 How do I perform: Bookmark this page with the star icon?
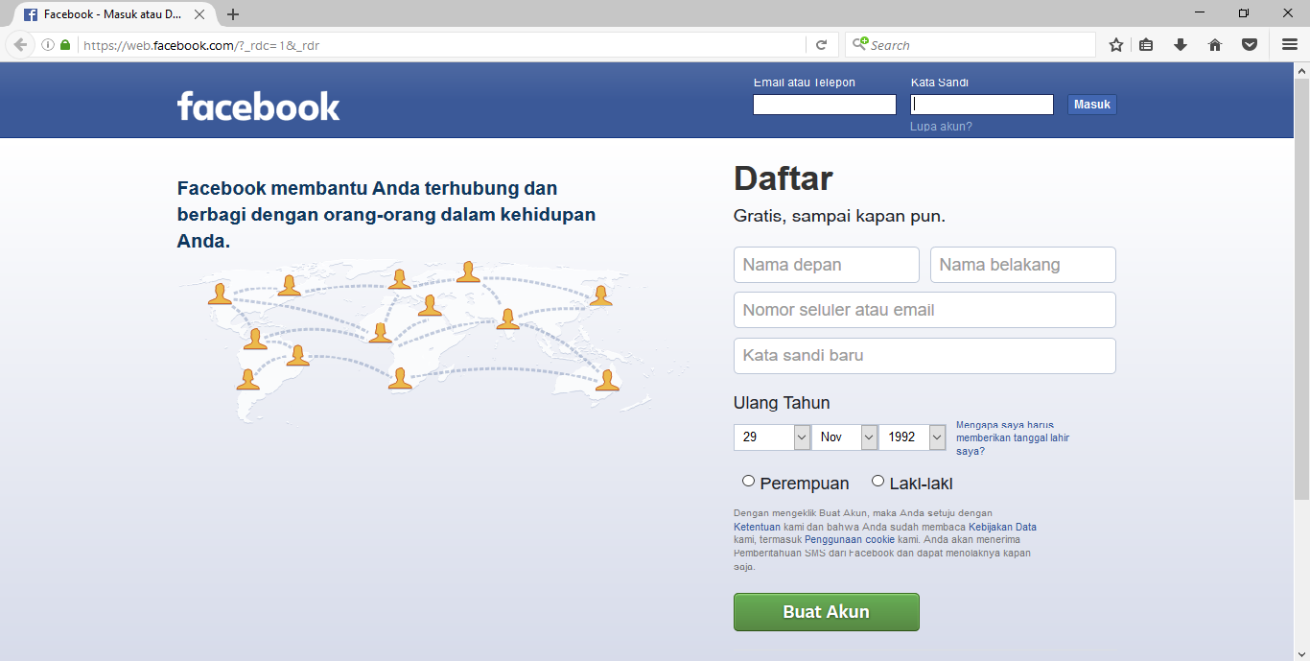pyautogui.click(x=1115, y=44)
